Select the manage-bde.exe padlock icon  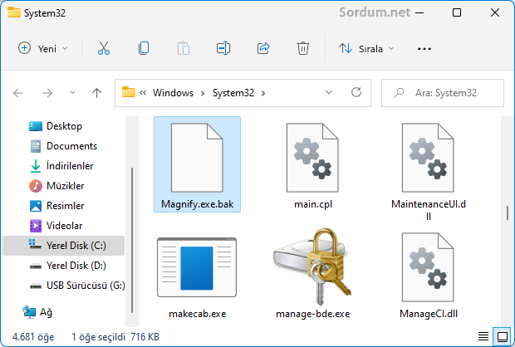(312, 266)
